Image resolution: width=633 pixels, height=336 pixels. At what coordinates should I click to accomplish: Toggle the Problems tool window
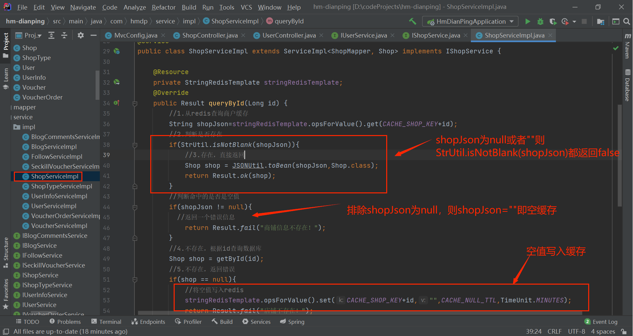[65, 322]
